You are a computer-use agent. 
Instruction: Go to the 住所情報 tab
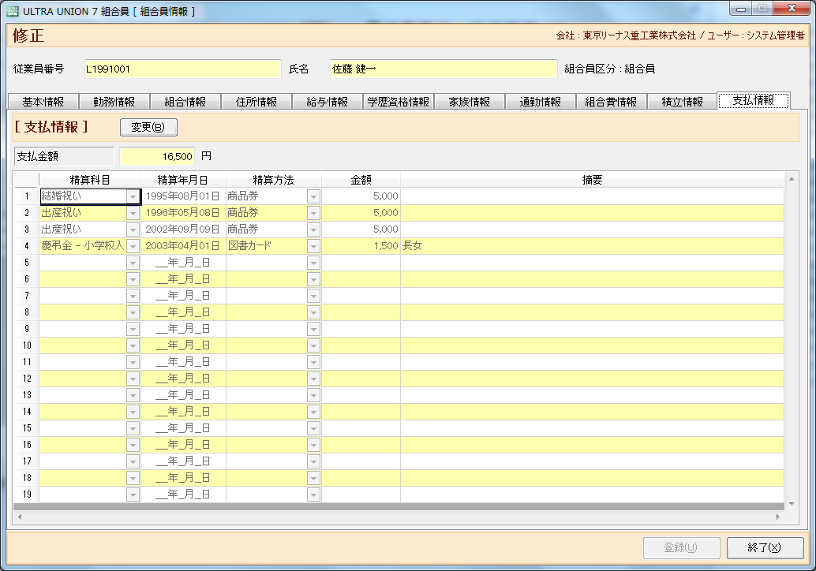(256, 102)
